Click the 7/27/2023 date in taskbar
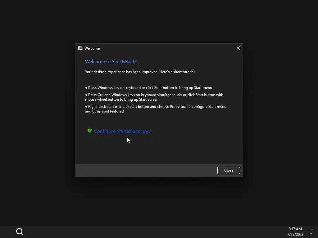 point(295,235)
